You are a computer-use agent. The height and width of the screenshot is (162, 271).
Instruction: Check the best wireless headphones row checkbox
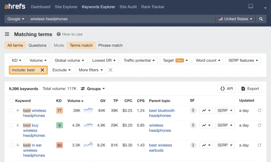(11, 110)
